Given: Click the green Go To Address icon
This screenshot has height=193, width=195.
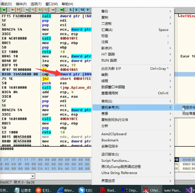Looking at the screenshot, I should tap(62, 10).
